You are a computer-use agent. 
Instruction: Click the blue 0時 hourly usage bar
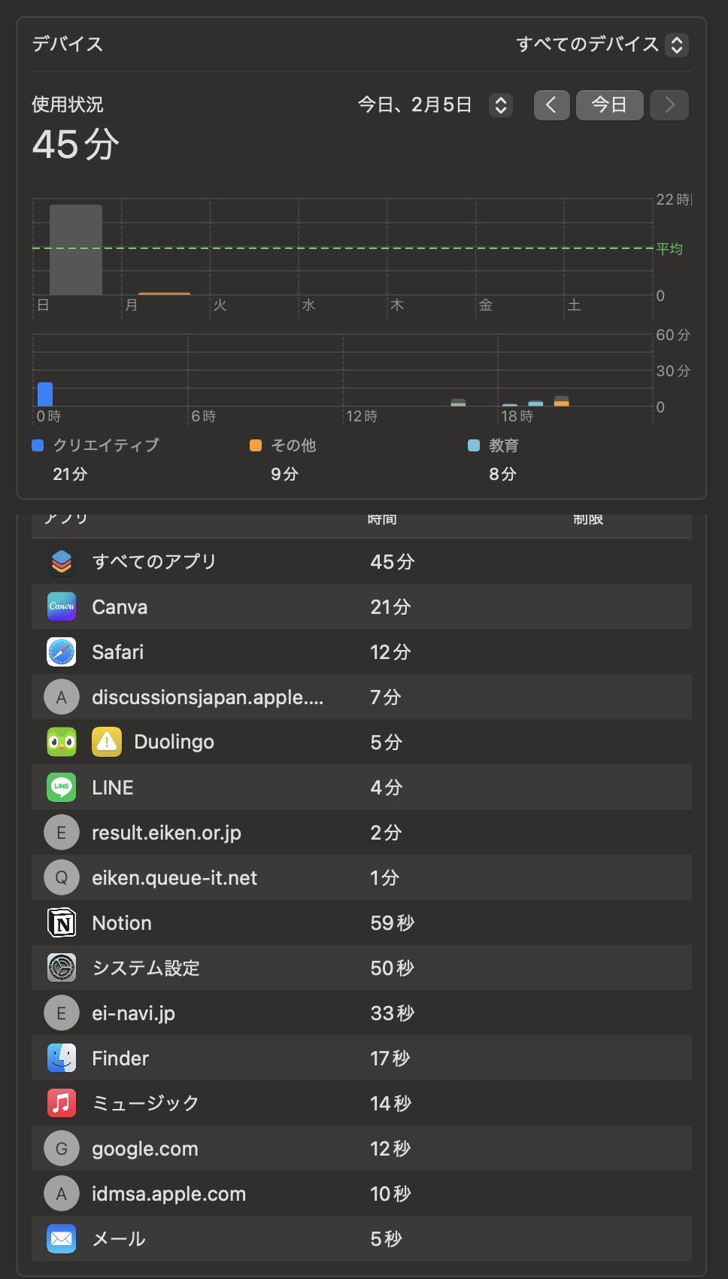coord(45,393)
